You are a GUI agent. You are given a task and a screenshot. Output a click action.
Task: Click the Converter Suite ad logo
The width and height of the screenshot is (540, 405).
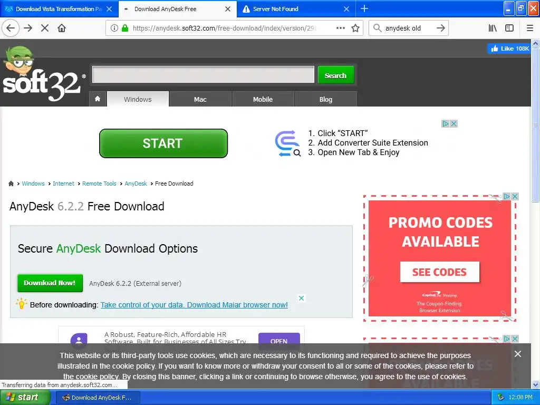[288, 143]
